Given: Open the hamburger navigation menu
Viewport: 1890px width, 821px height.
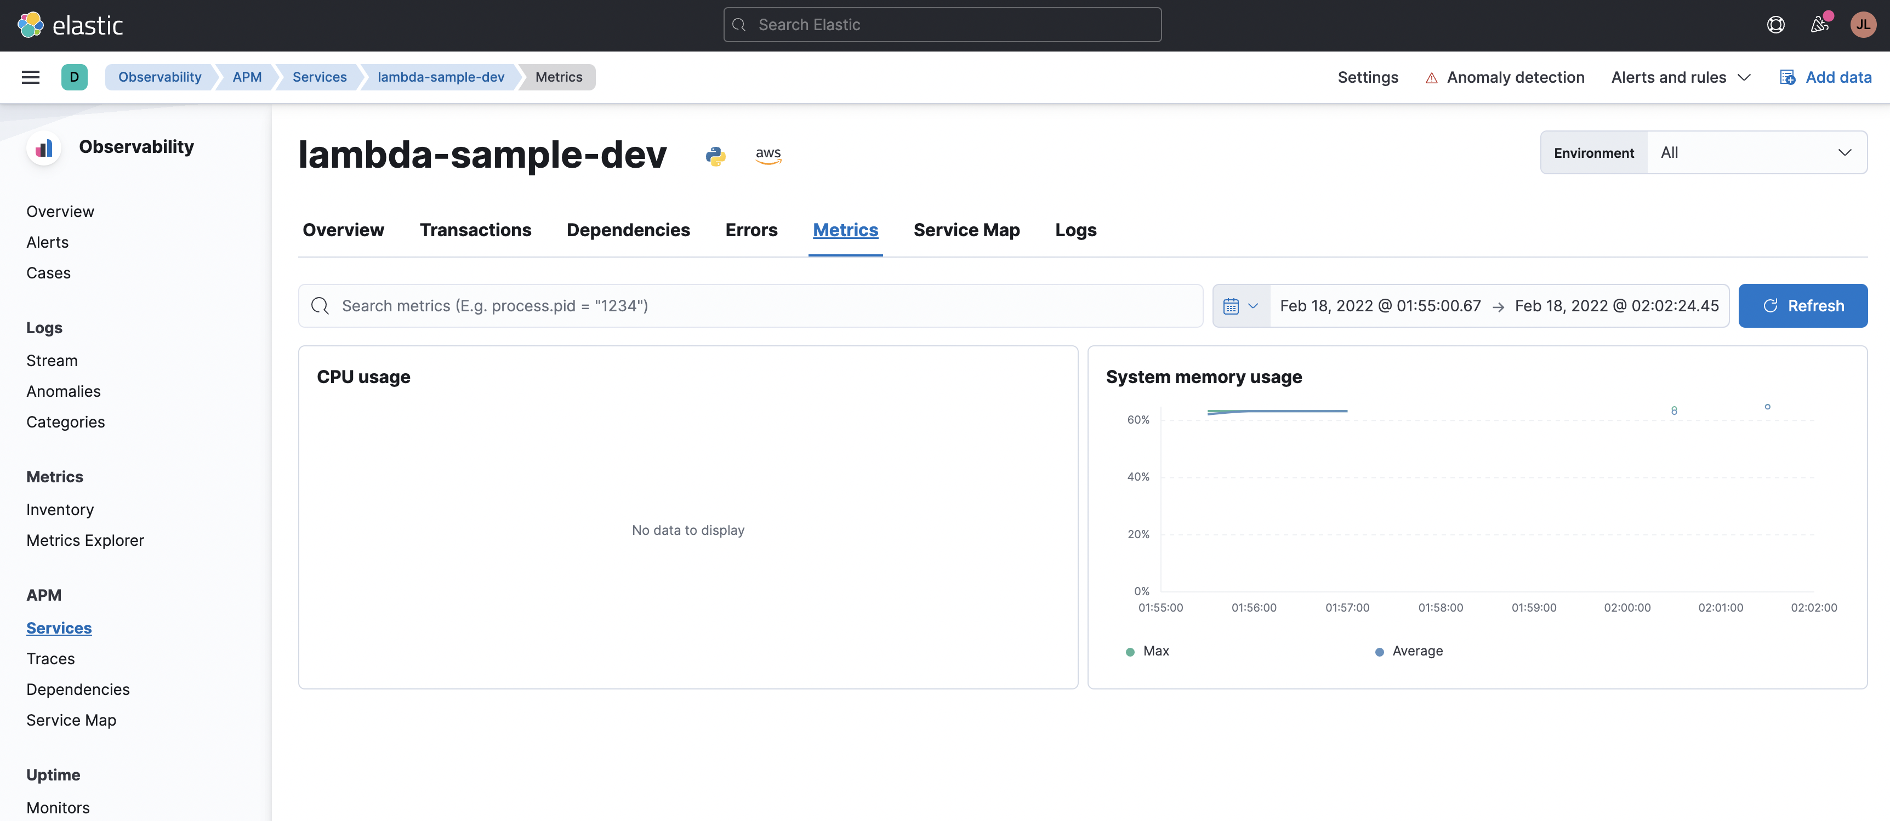Looking at the screenshot, I should coord(31,77).
